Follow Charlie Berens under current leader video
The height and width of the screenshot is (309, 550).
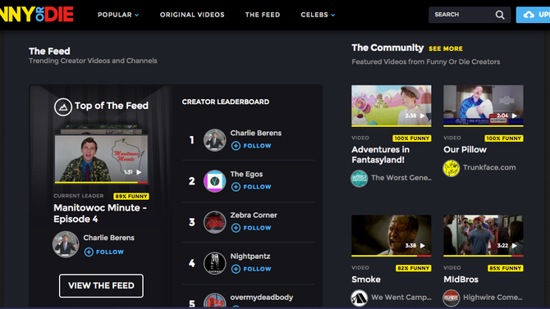coord(104,252)
